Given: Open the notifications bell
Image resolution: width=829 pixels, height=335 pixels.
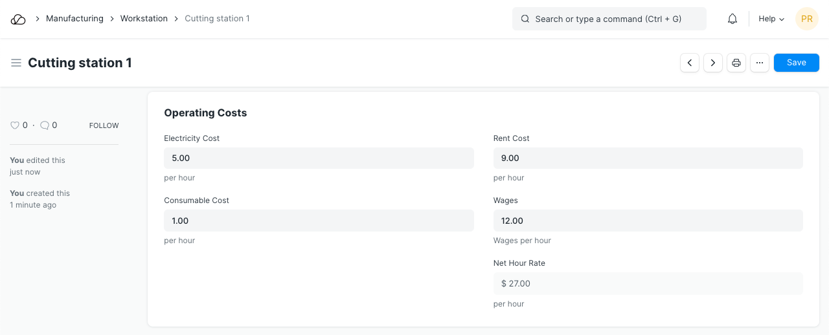Looking at the screenshot, I should [732, 19].
